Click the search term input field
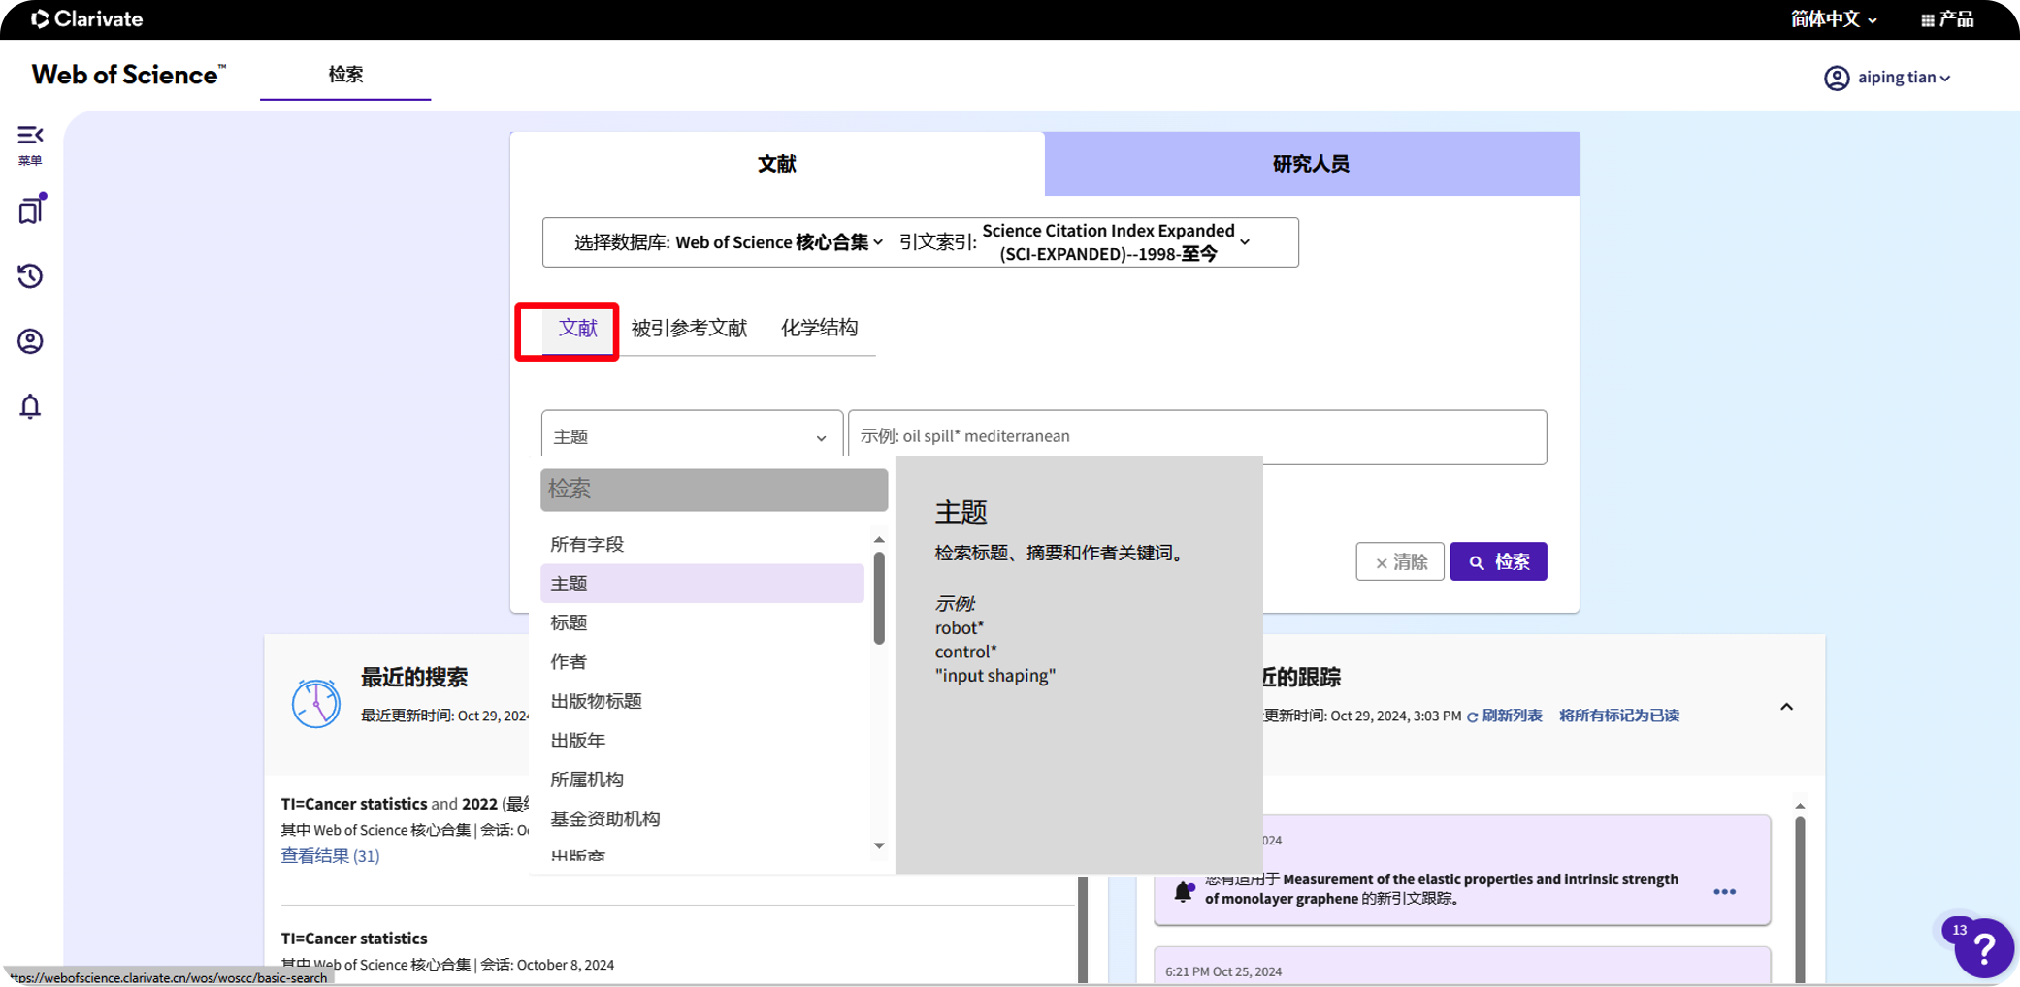This screenshot has width=2020, height=987. point(1197,437)
